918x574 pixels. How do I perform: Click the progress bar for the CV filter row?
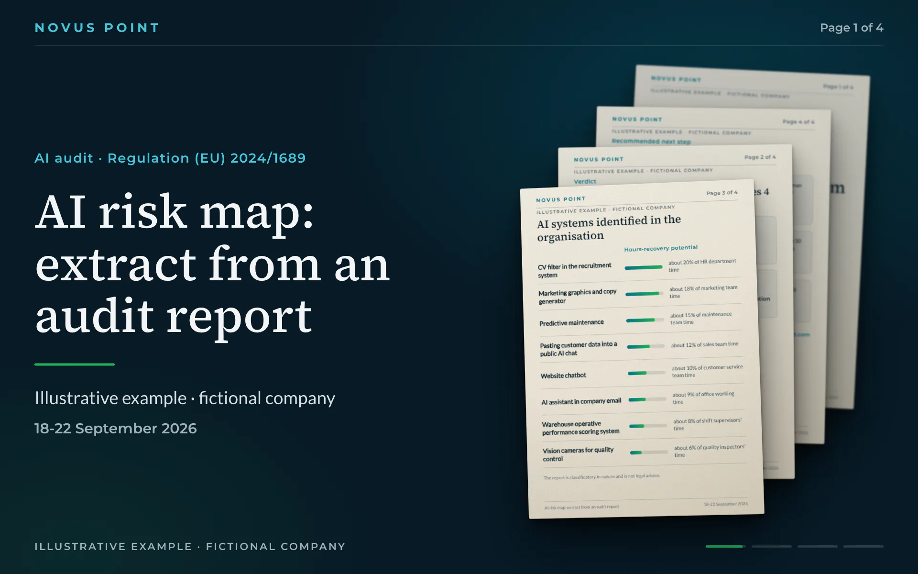pyautogui.click(x=644, y=267)
